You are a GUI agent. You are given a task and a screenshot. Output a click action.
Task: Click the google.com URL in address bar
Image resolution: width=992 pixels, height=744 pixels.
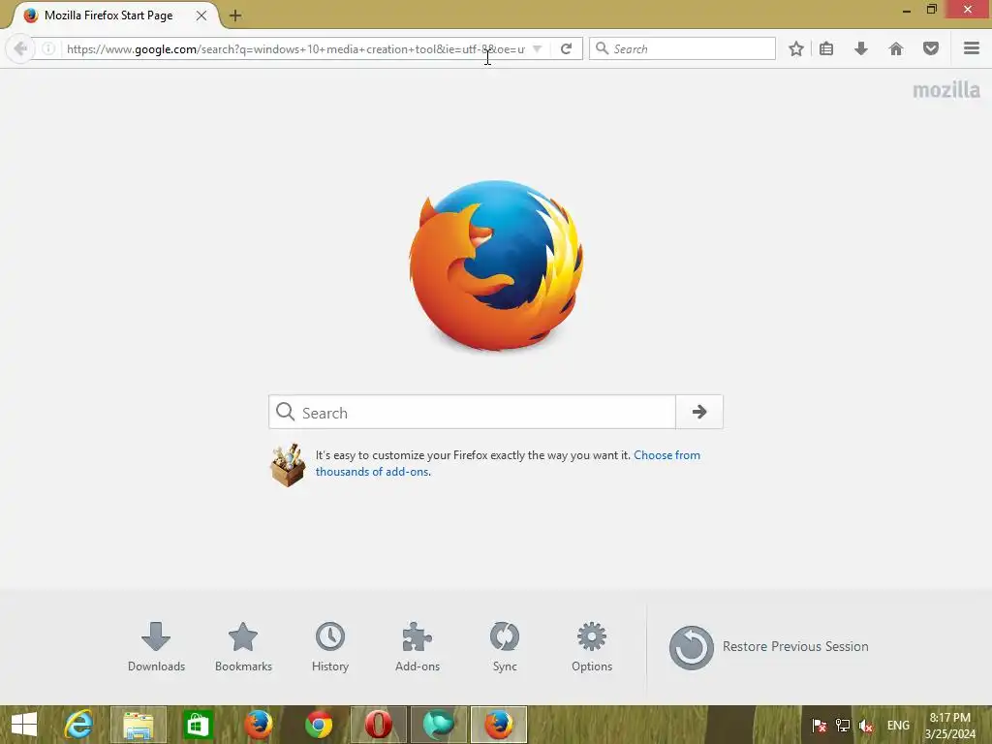(295, 48)
